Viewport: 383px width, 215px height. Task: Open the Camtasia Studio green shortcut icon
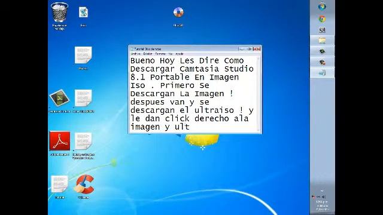[59, 98]
